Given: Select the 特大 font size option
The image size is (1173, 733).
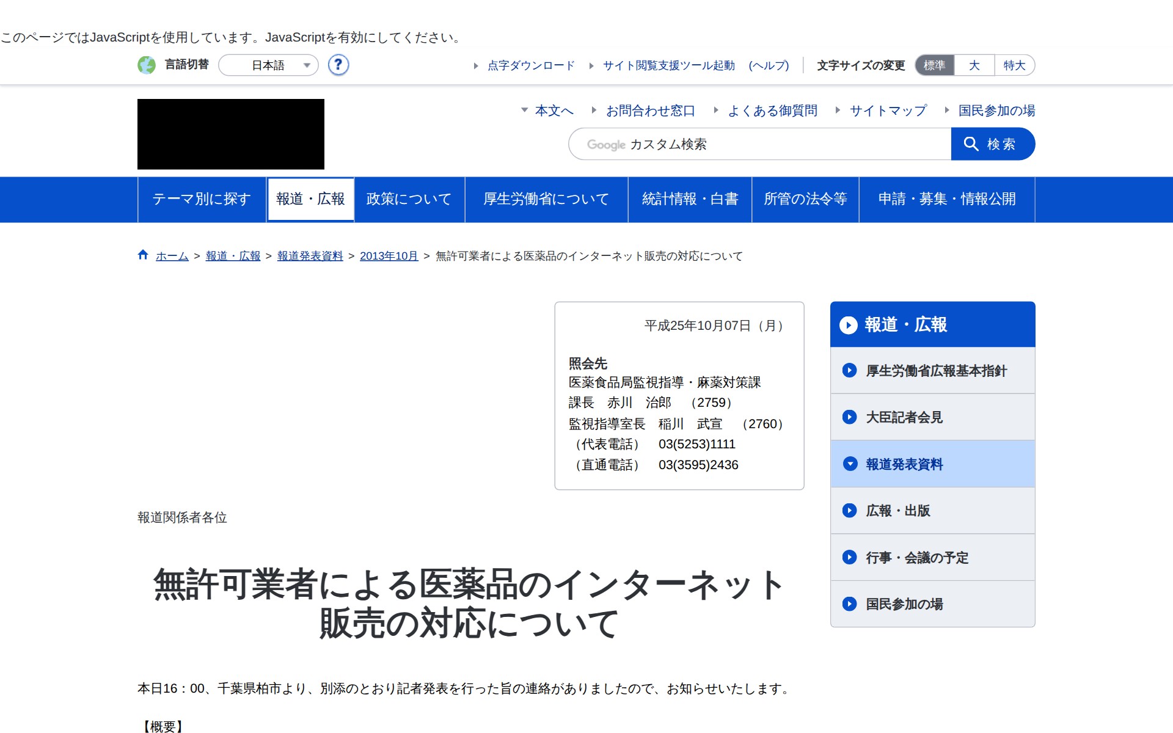Looking at the screenshot, I should 1014,65.
